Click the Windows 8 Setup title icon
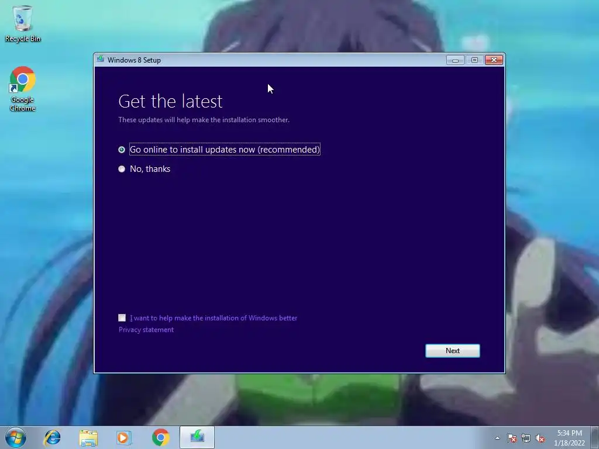This screenshot has width=599, height=449. (101, 59)
